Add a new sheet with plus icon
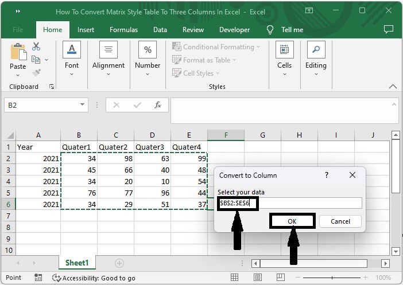This screenshot has height=285, width=403. 119,263
